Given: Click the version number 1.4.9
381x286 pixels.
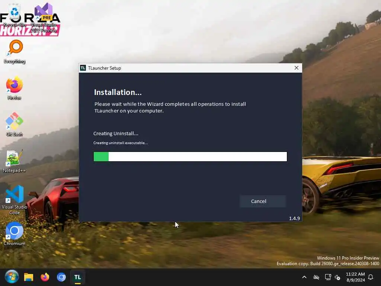Looking at the screenshot, I should pos(295,218).
